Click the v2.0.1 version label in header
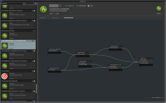Image resolution: width=166 pixels, height=103 pixels. click(x=51, y=14)
